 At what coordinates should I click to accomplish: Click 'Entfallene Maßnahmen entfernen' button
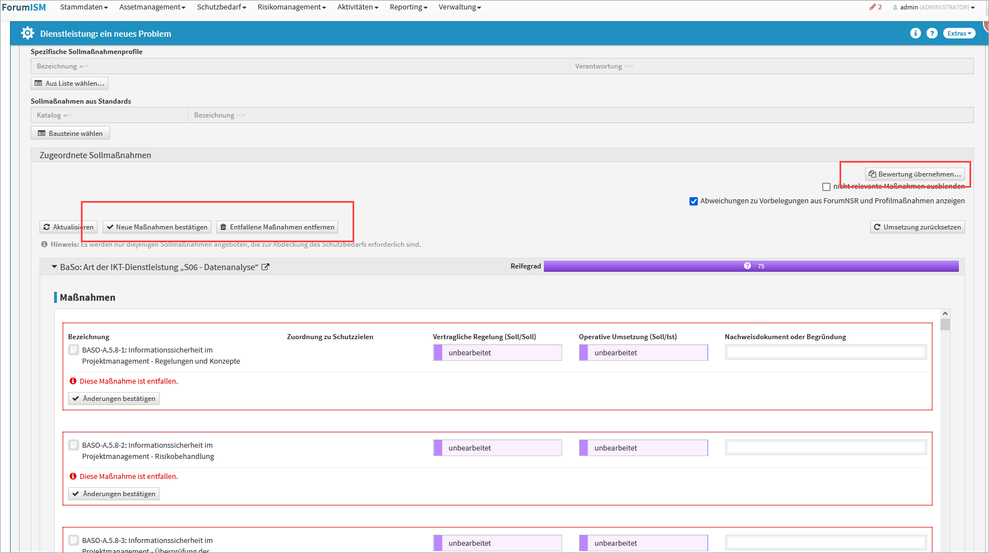(x=277, y=227)
